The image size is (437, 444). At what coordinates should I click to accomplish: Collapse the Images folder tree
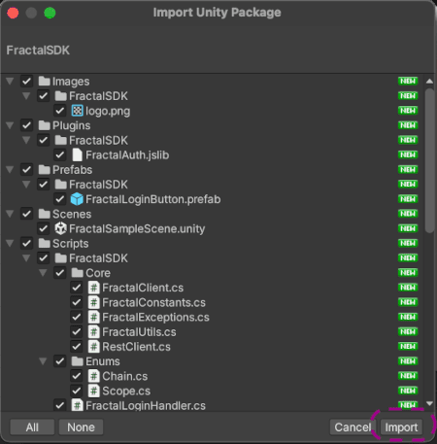pyautogui.click(x=10, y=81)
